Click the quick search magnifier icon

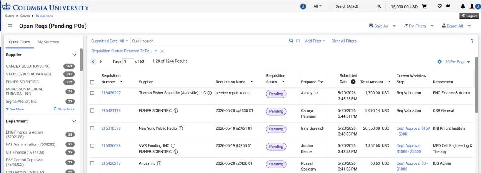(291, 41)
